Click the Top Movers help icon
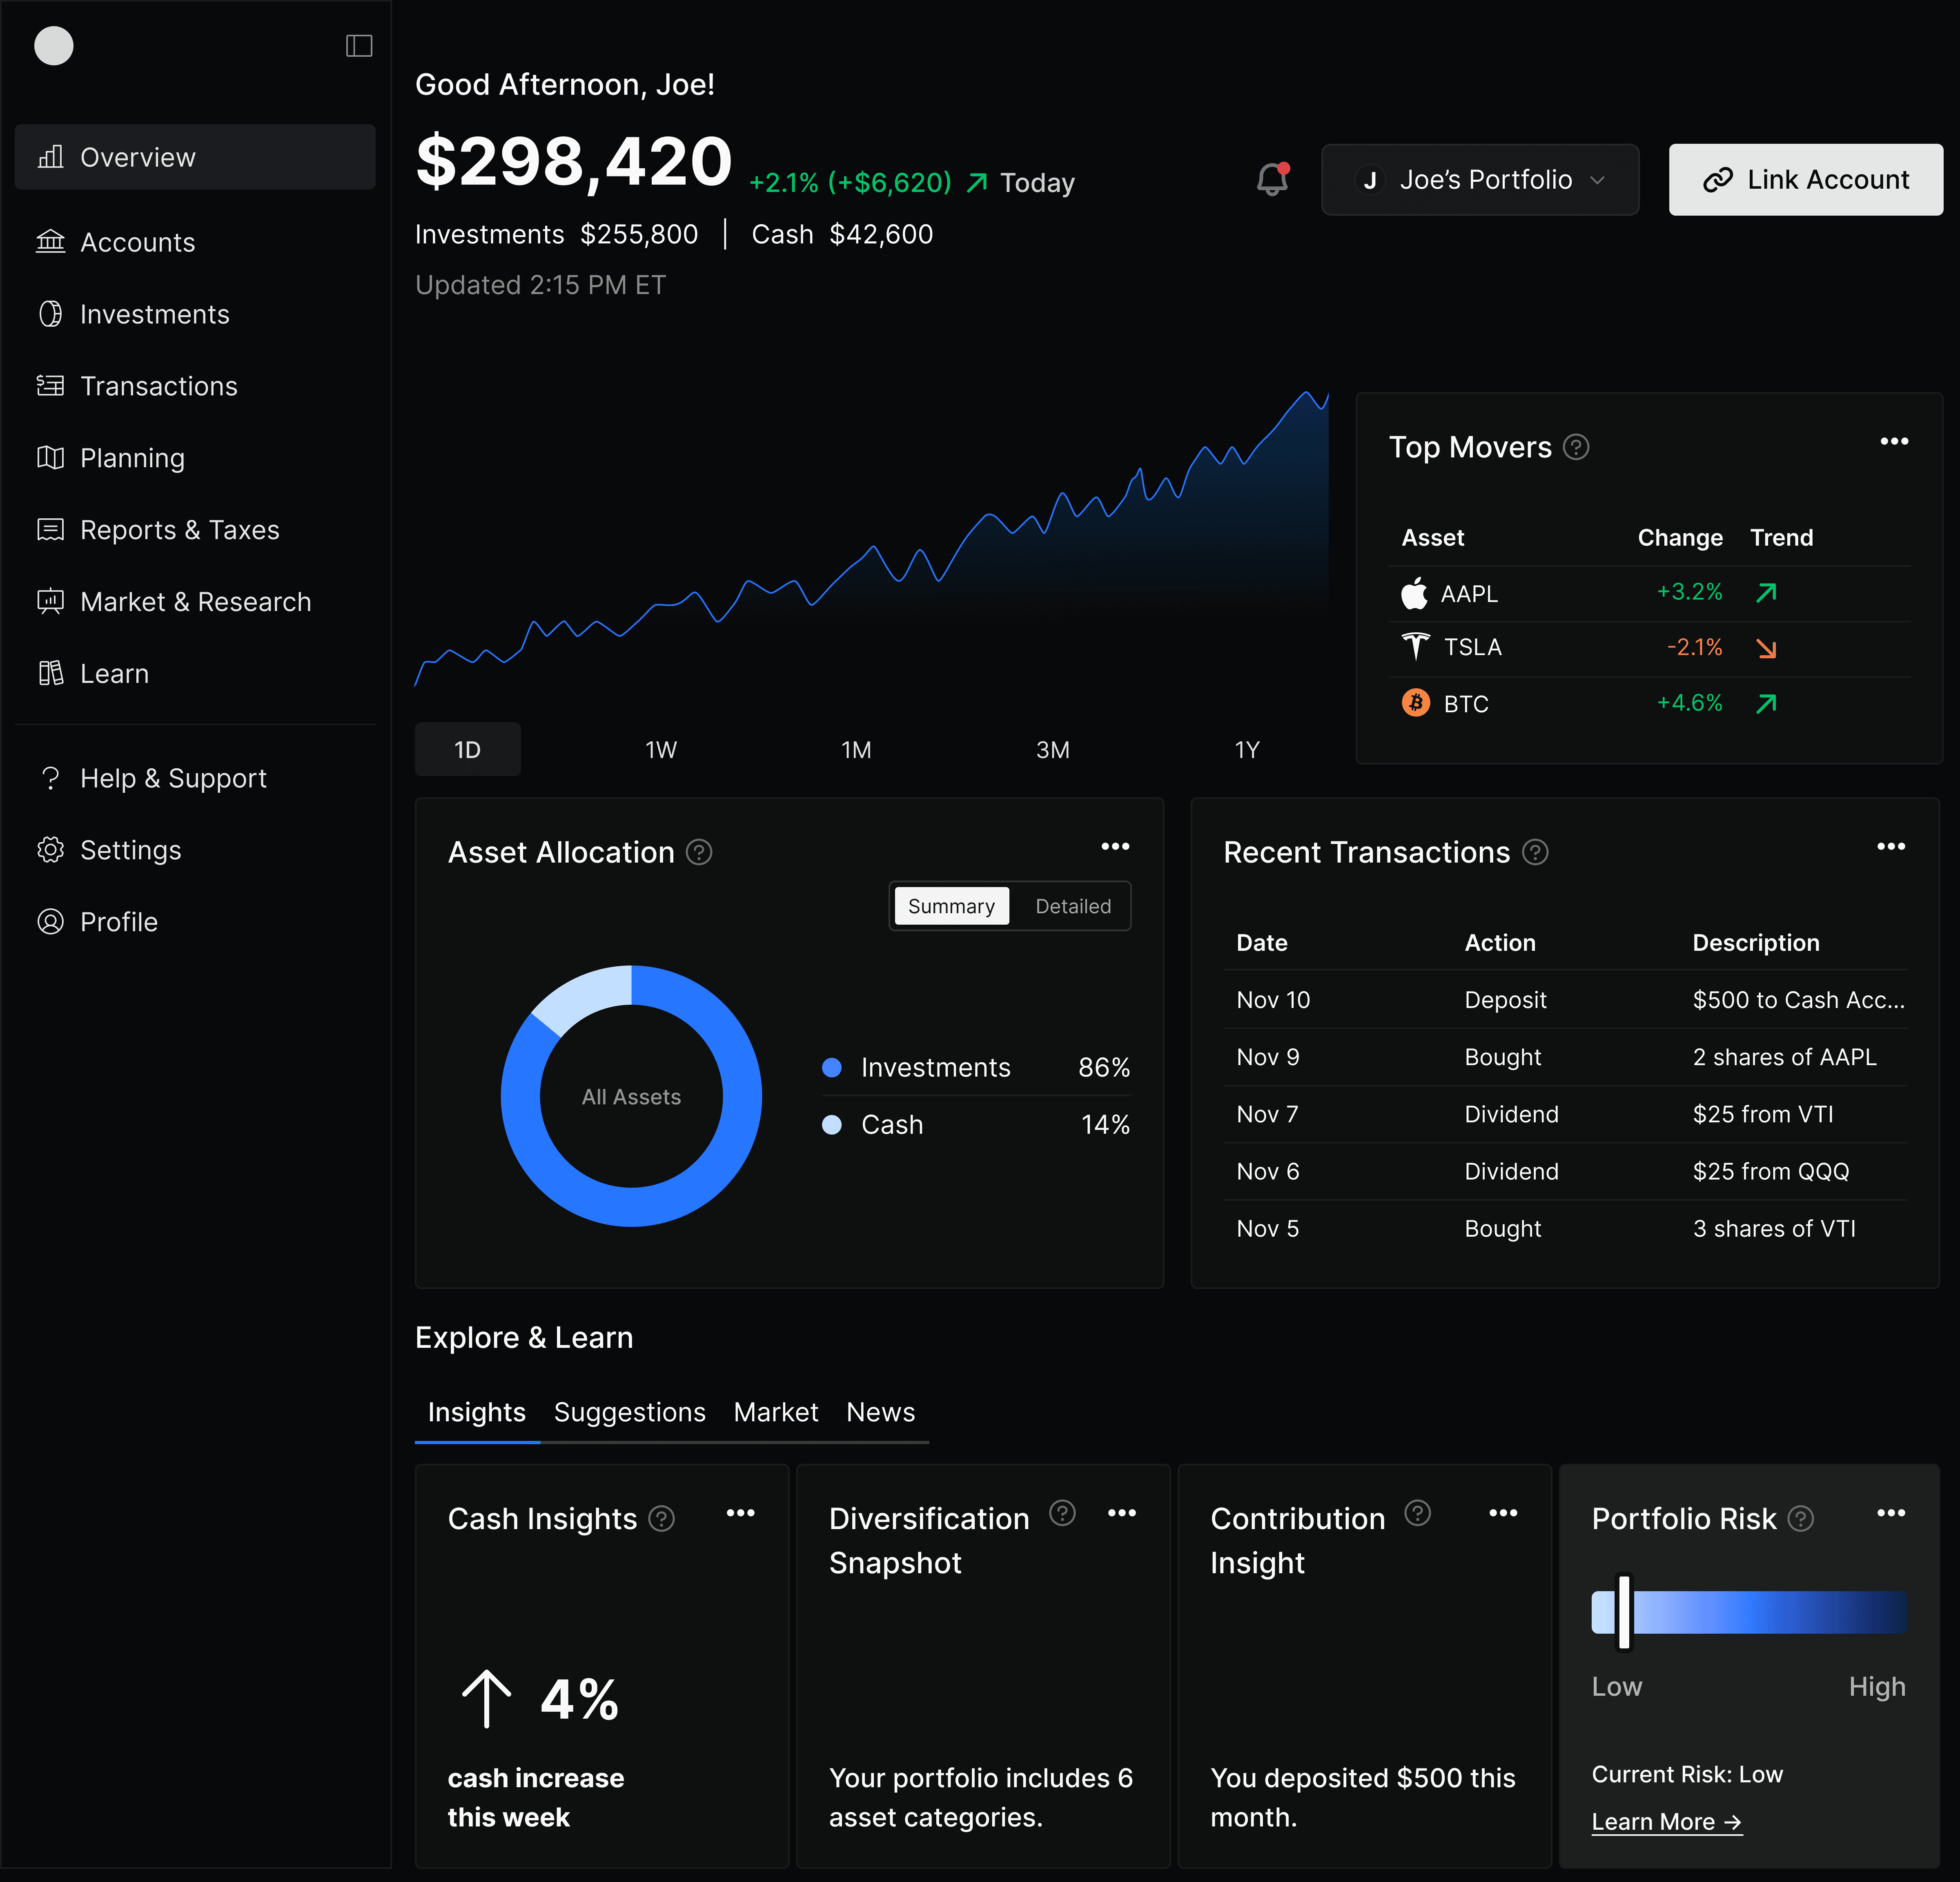The width and height of the screenshot is (1960, 1882). pos(1576,447)
